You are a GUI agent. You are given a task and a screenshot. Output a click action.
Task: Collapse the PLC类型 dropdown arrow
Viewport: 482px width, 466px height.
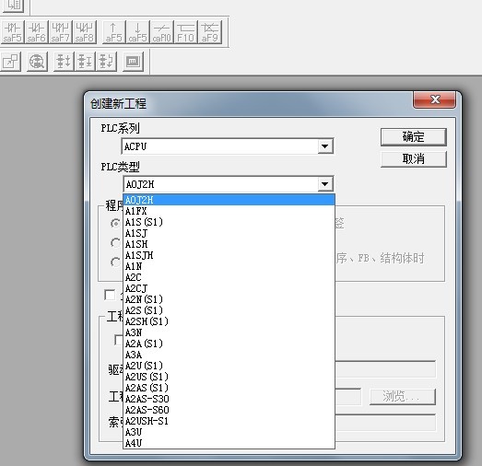pyautogui.click(x=325, y=184)
